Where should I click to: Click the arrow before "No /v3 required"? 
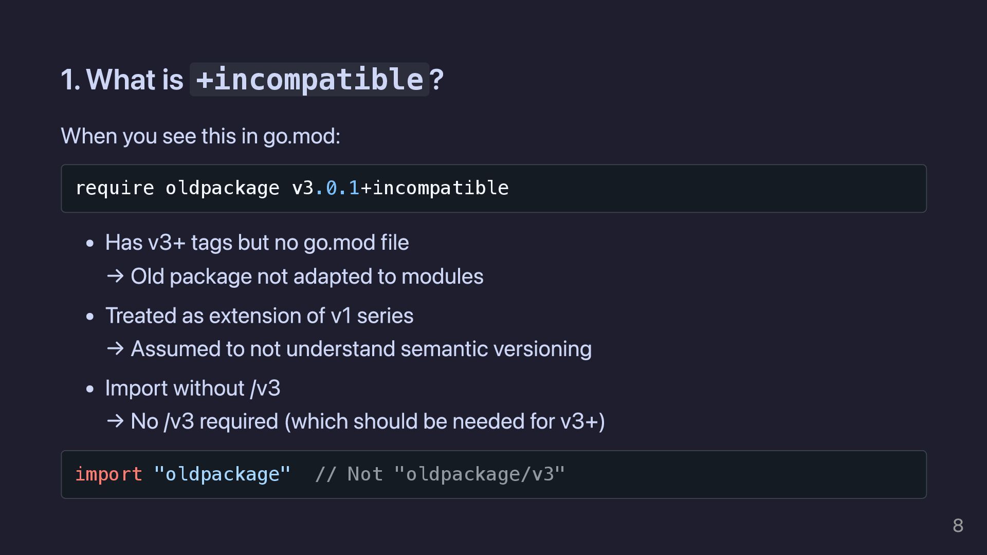115,421
